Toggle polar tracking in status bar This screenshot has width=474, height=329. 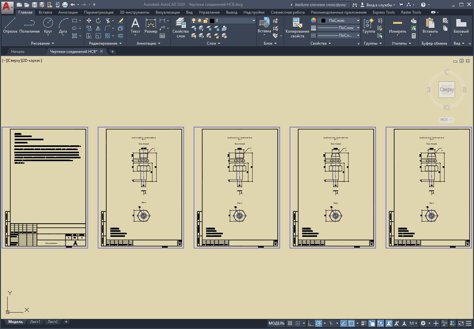319,323
